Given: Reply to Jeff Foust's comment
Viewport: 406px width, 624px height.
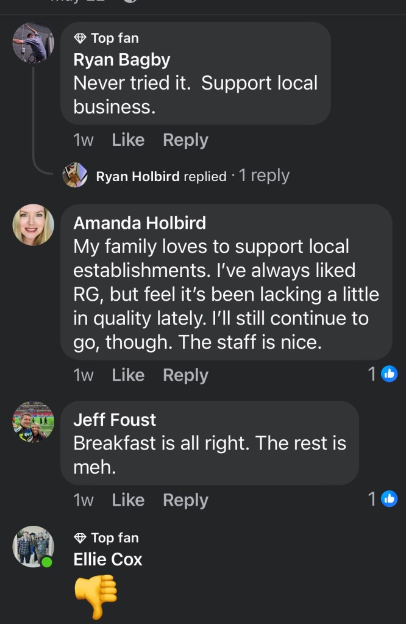Looking at the screenshot, I should [x=185, y=500].
